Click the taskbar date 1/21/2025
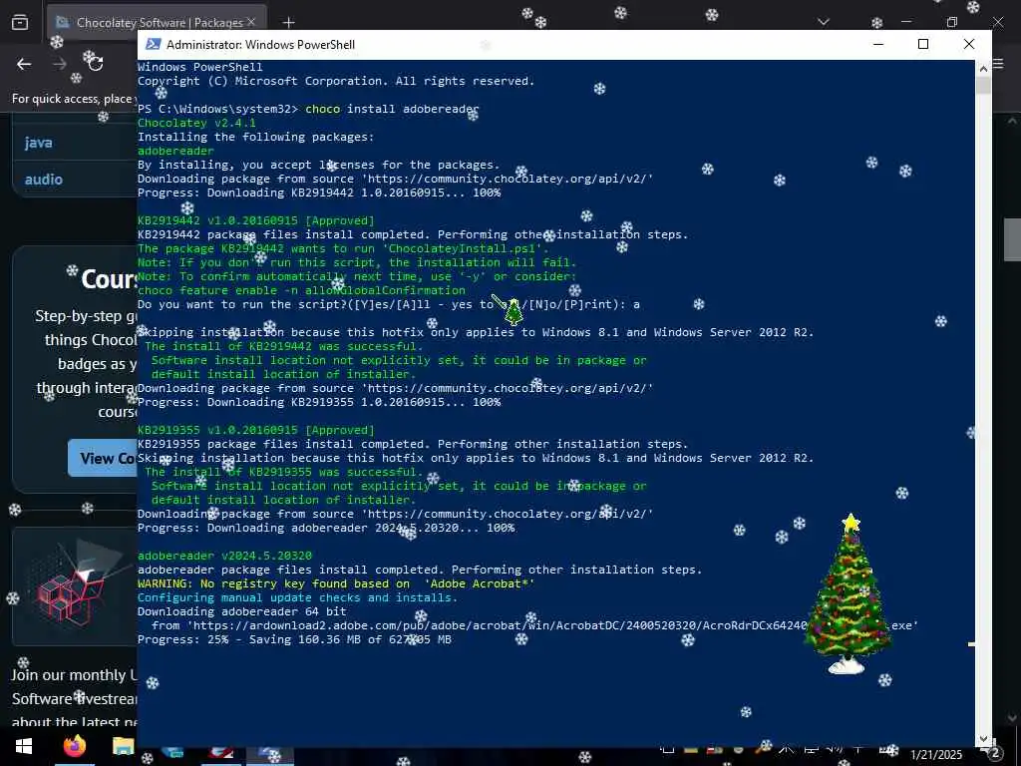The image size is (1021, 766). point(935,755)
